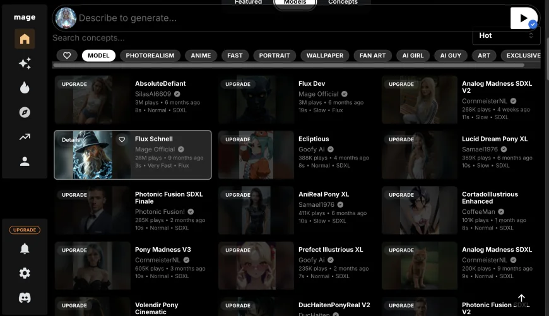Click the flame icon in sidebar
The image size is (549, 316).
25,88
